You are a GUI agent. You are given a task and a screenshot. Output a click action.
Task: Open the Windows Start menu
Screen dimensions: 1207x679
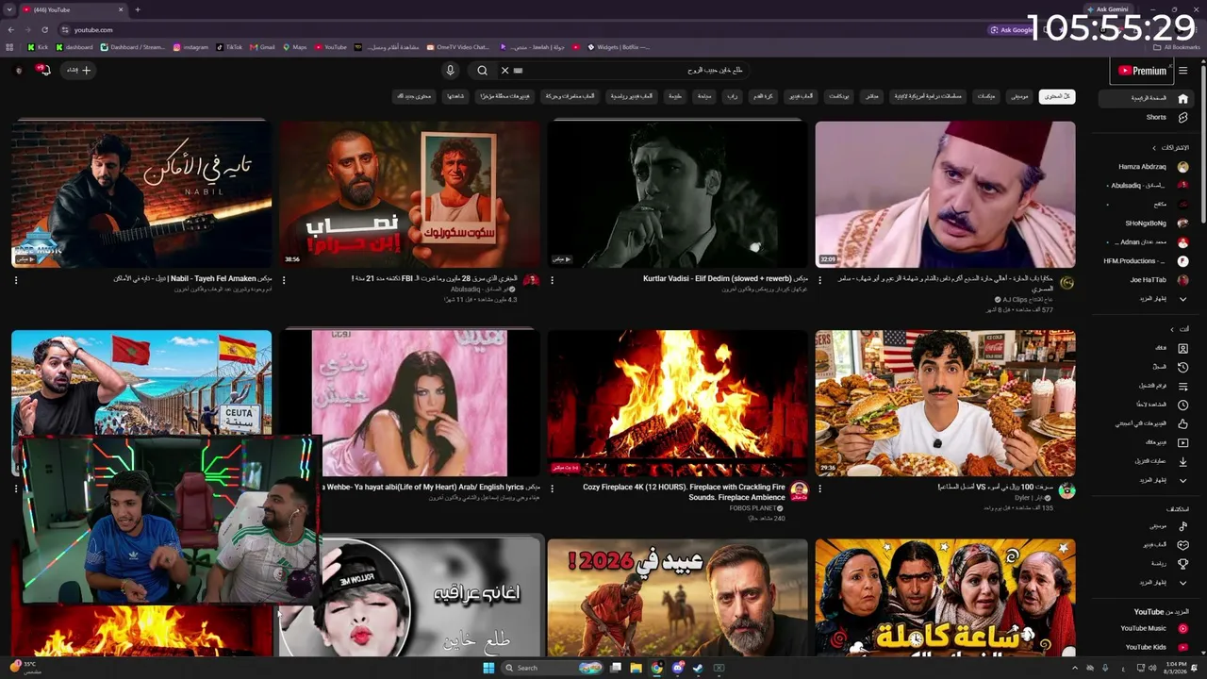(x=488, y=668)
